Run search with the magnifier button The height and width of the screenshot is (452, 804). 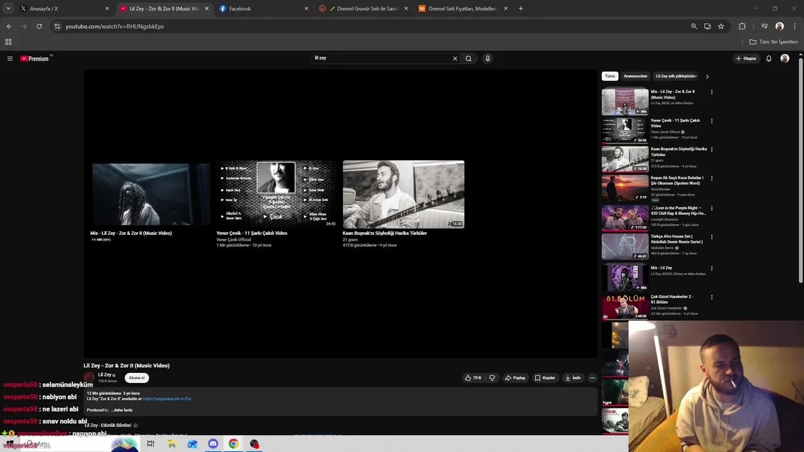point(469,58)
